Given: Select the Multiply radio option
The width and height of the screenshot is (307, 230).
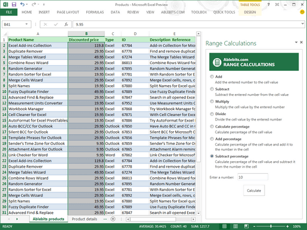Looking at the screenshot, I should pyautogui.click(x=212, y=101).
